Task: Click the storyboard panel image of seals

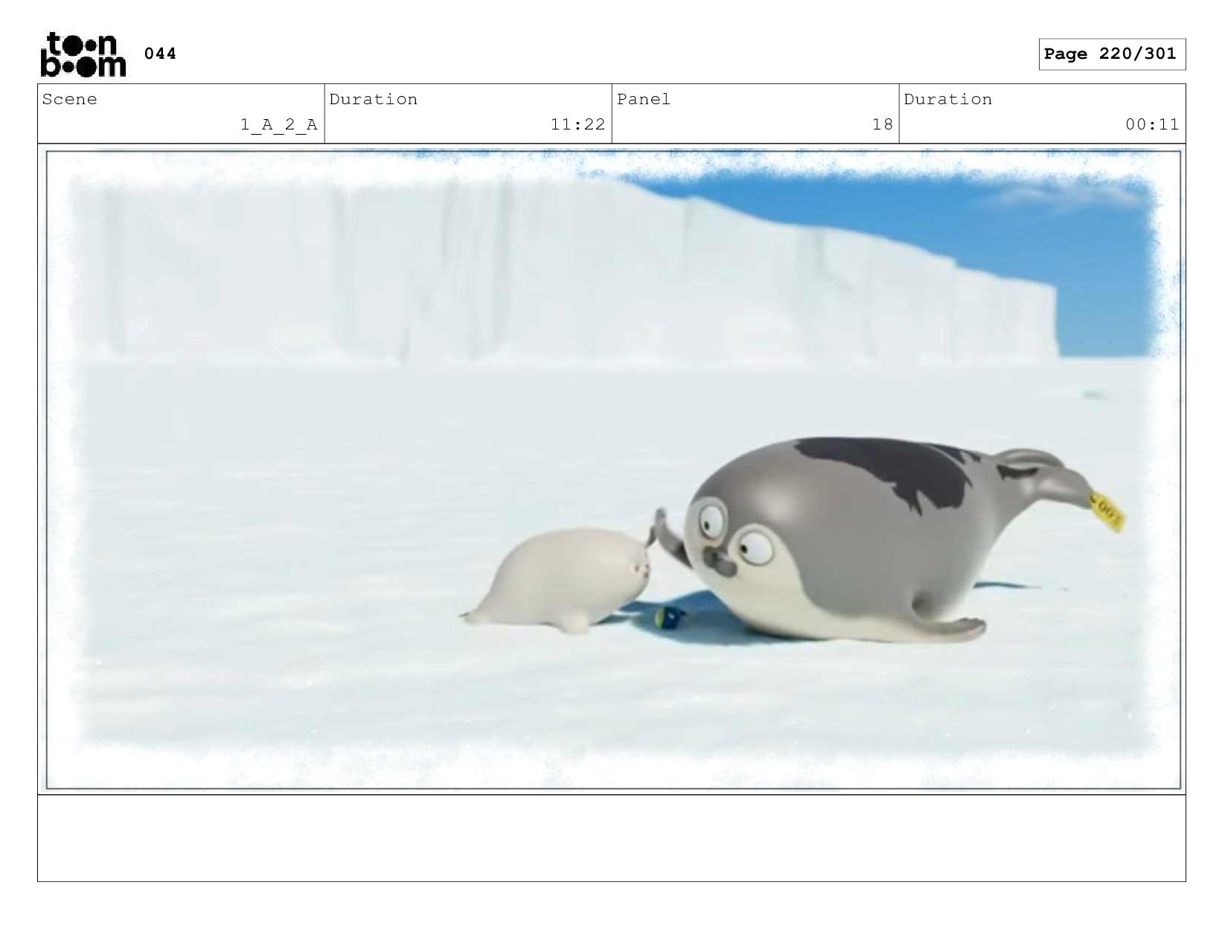Action: click(x=613, y=470)
